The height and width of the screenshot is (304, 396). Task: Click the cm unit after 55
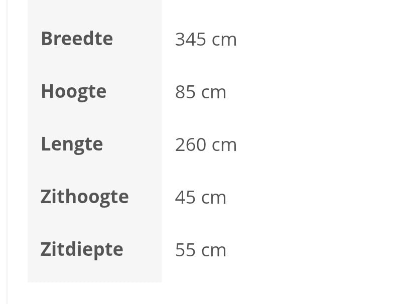(214, 251)
